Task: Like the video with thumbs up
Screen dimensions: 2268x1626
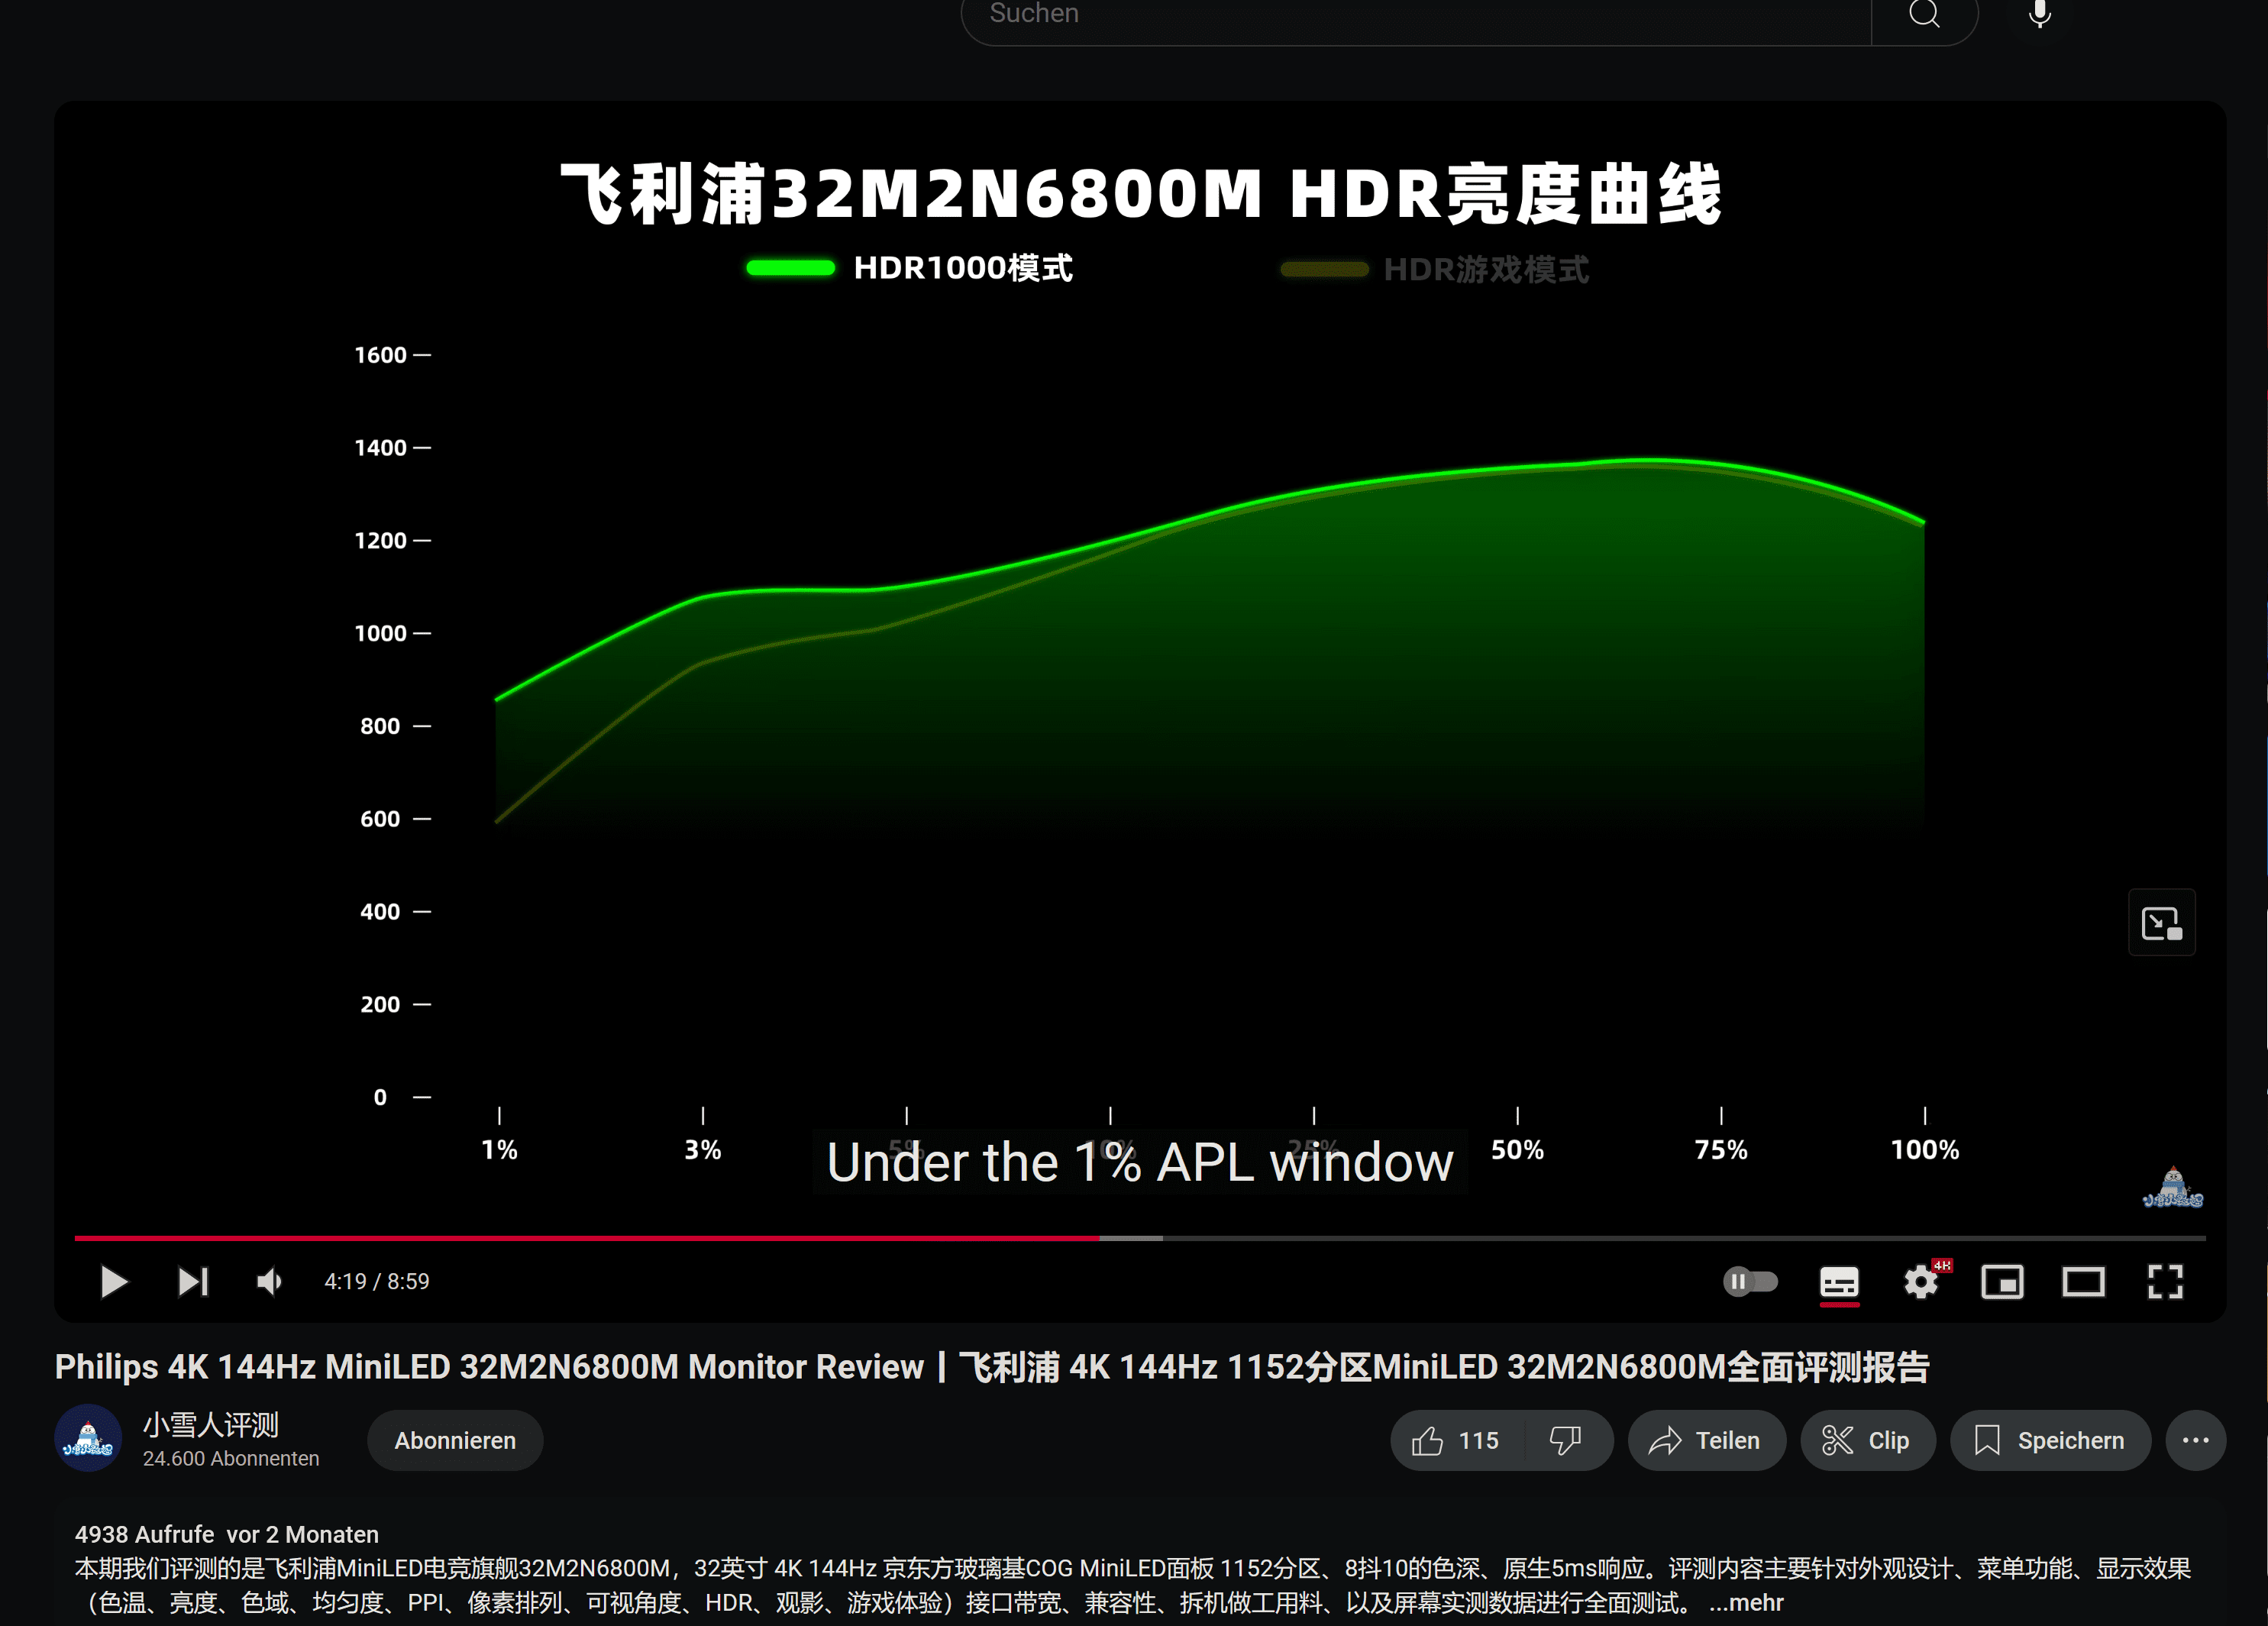Action: click(1457, 1440)
